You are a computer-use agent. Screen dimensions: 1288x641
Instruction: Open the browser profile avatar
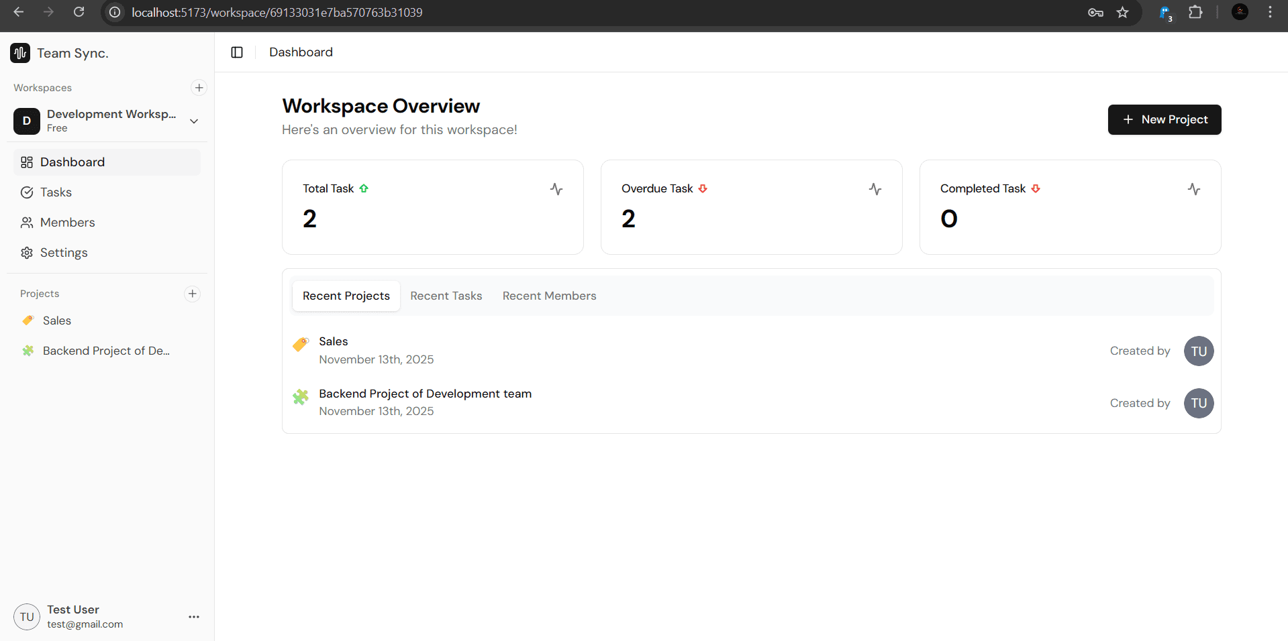click(x=1240, y=12)
